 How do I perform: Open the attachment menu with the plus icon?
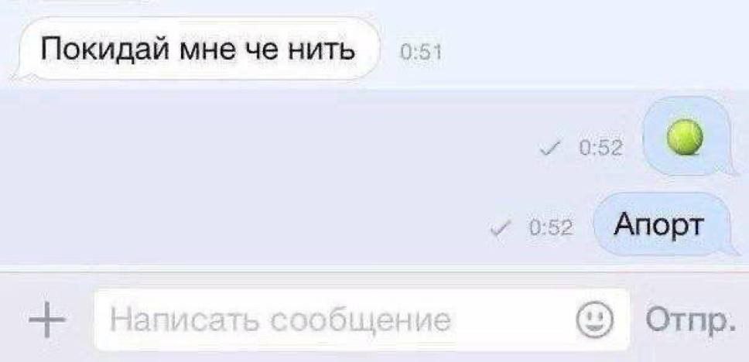pyautogui.click(x=46, y=320)
